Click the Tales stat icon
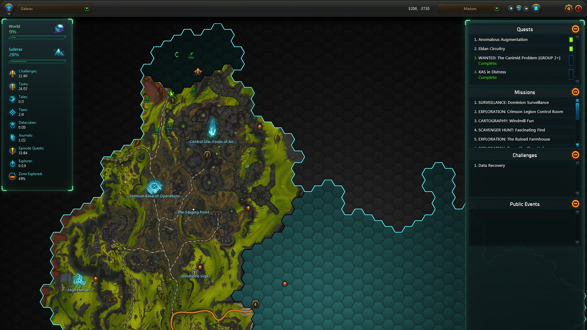 pyautogui.click(x=12, y=99)
